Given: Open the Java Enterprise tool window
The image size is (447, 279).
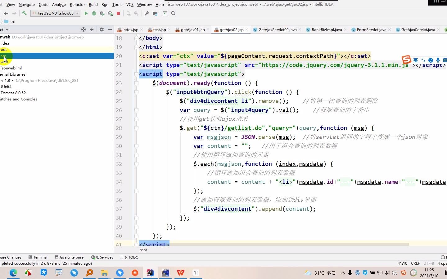Looking at the screenshot, I should tap(69, 257).
